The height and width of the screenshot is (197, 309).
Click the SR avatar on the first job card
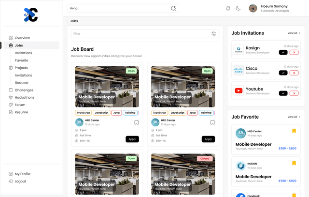(79, 122)
